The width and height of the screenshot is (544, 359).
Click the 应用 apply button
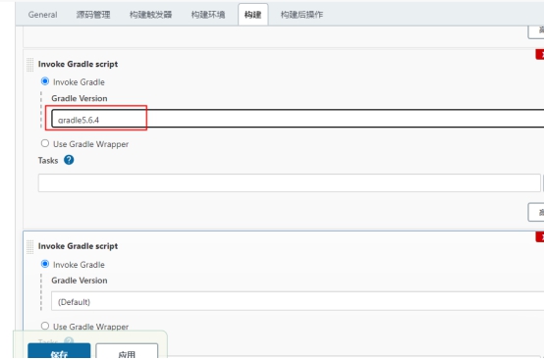click(x=127, y=351)
